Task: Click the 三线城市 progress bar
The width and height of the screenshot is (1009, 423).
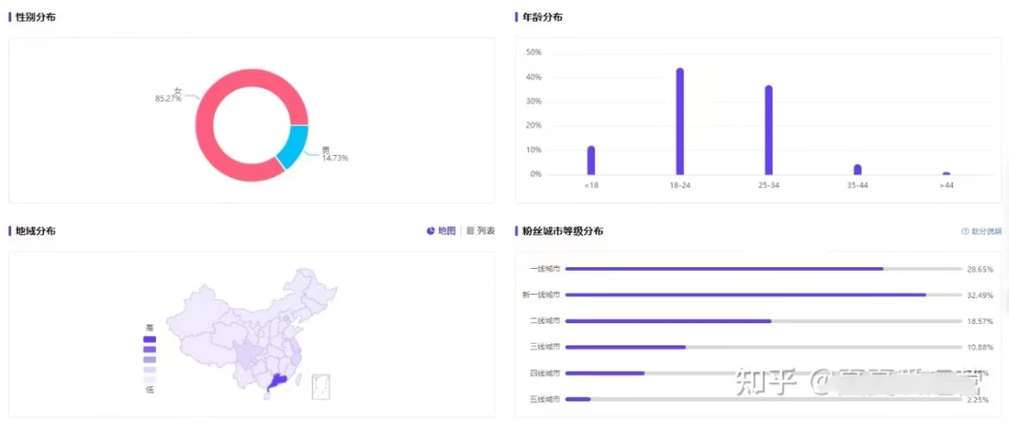Action: tap(763, 346)
